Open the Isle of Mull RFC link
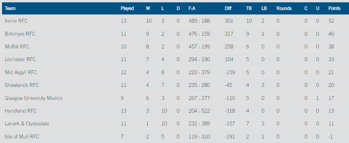This screenshot has height=143, width=349. [22, 137]
